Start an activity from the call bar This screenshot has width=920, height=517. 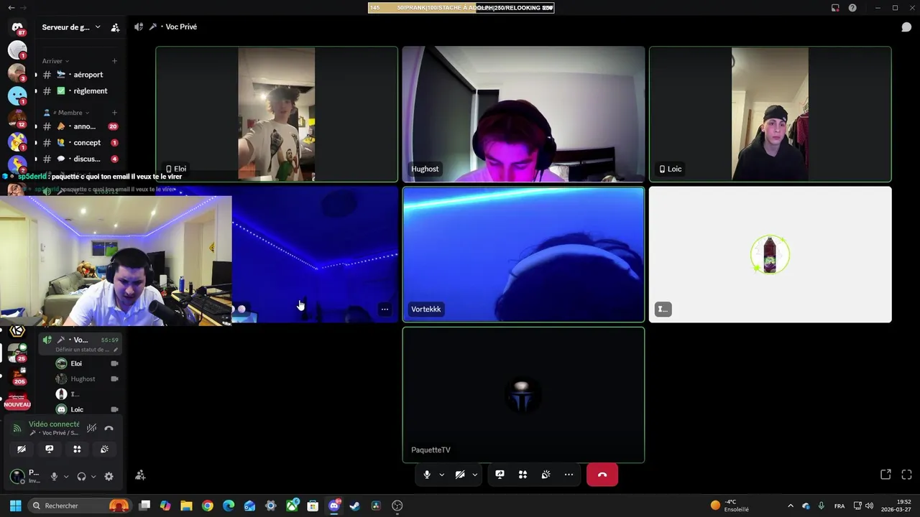pyautogui.click(x=523, y=475)
